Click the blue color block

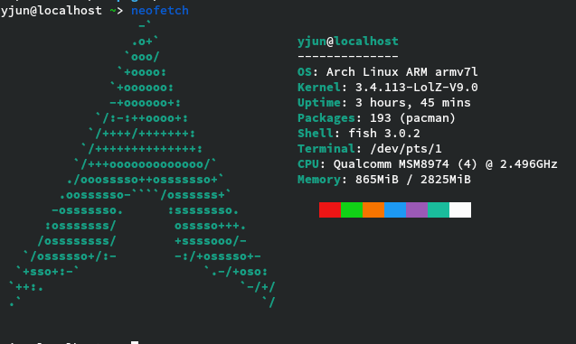point(395,209)
